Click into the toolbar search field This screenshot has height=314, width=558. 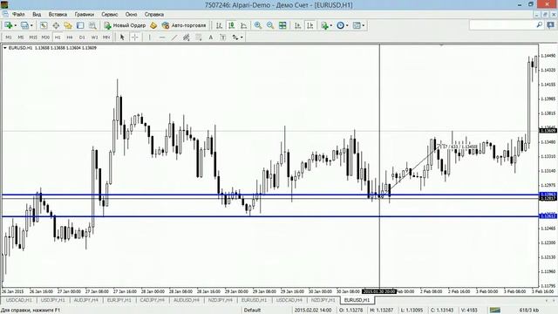[502, 25]
